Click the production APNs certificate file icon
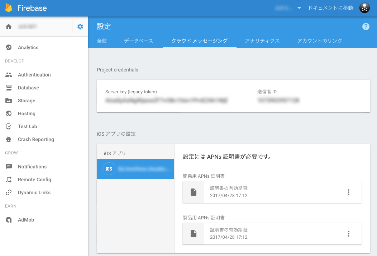377x256 pixels. pyautogui.click(x=194, y=234)
